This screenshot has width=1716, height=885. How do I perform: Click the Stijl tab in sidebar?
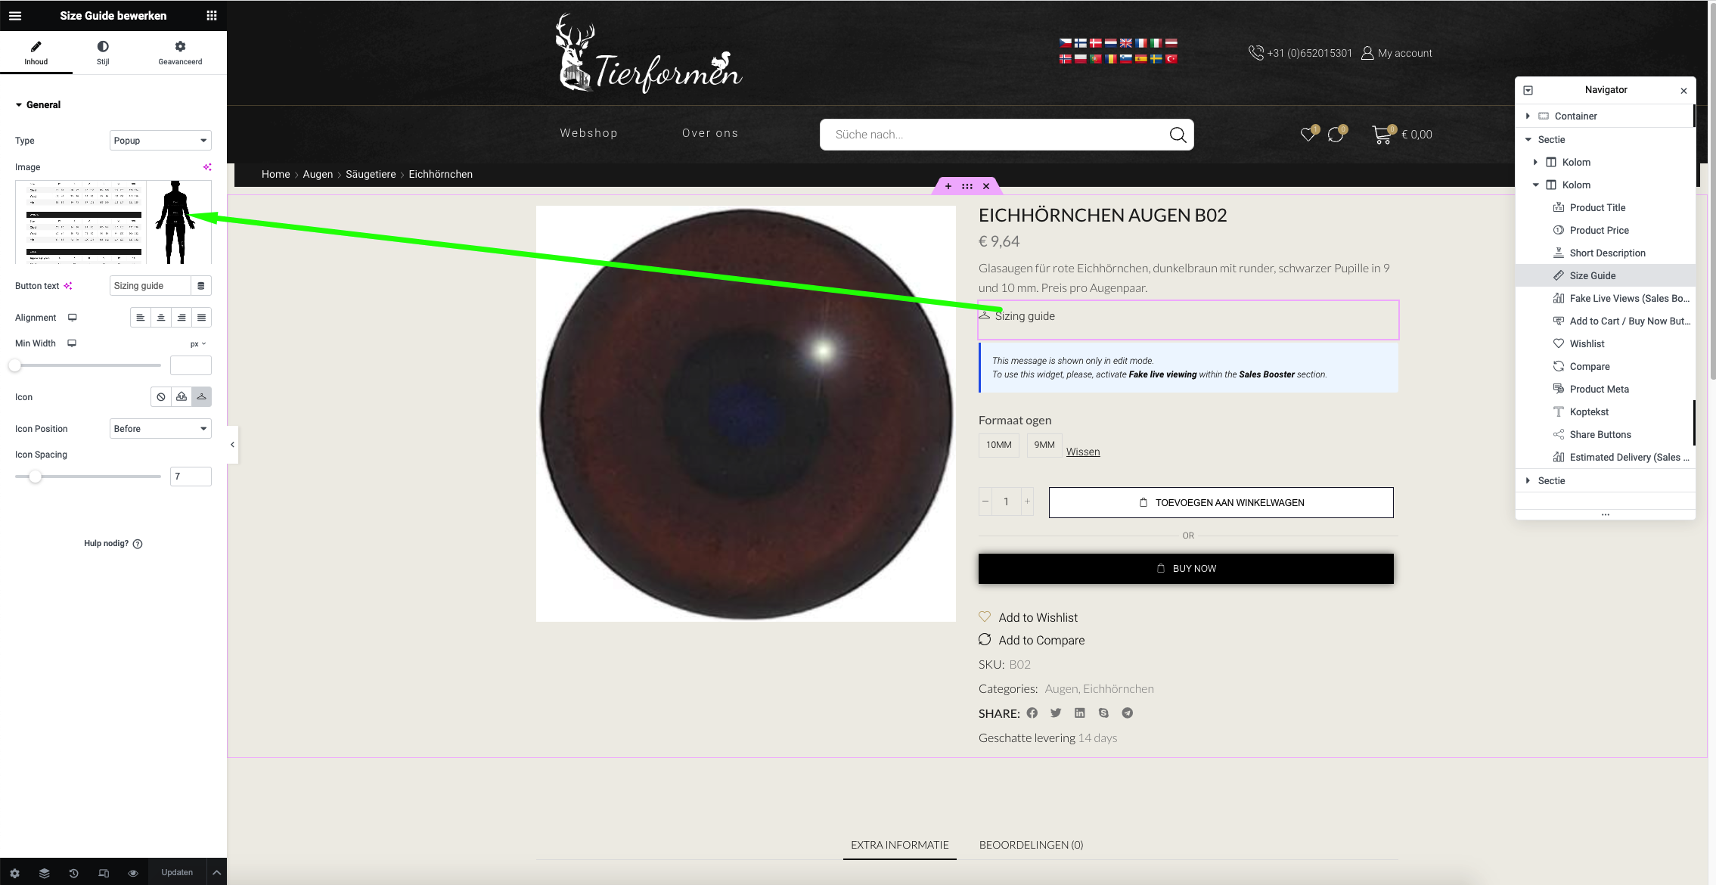coord(103,53)
